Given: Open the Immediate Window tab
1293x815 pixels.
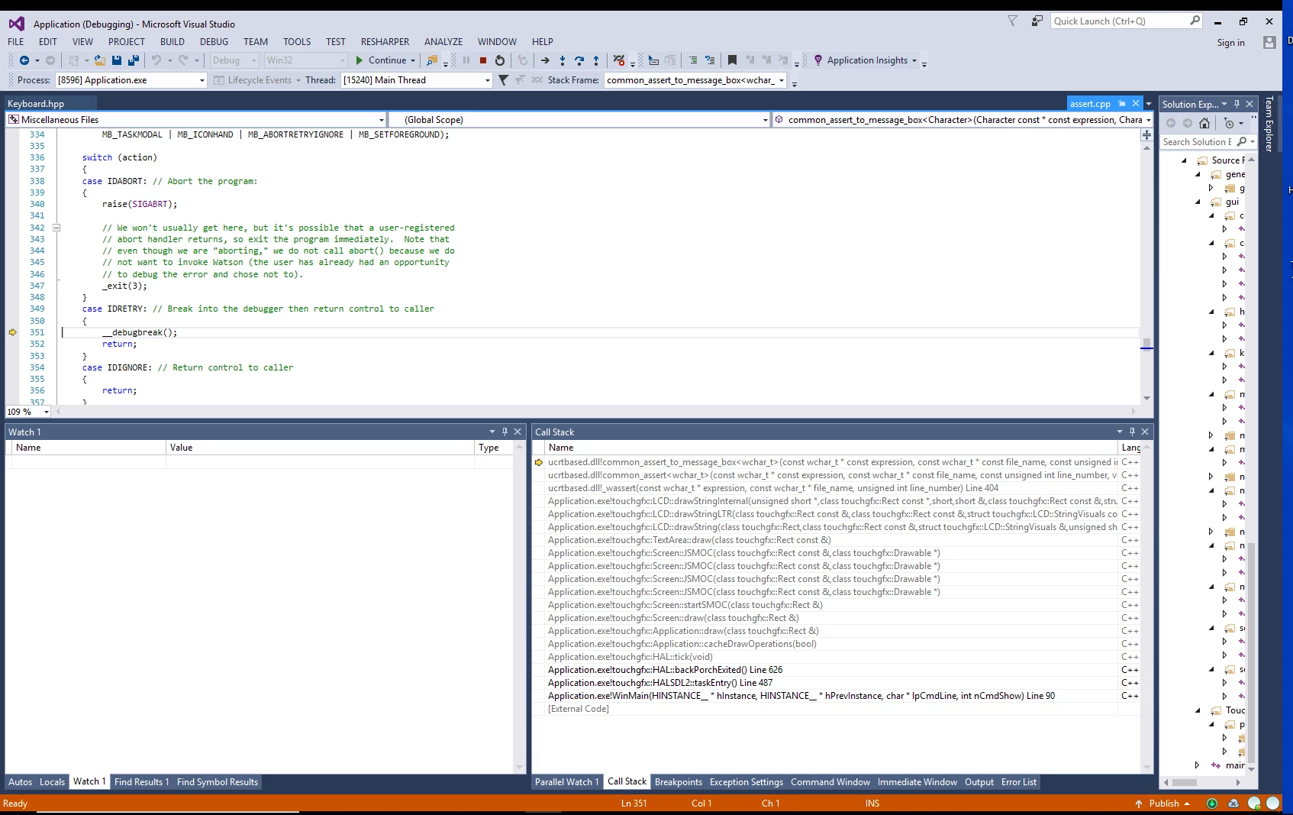Looking at the screenshot, I should pos(917,782).
